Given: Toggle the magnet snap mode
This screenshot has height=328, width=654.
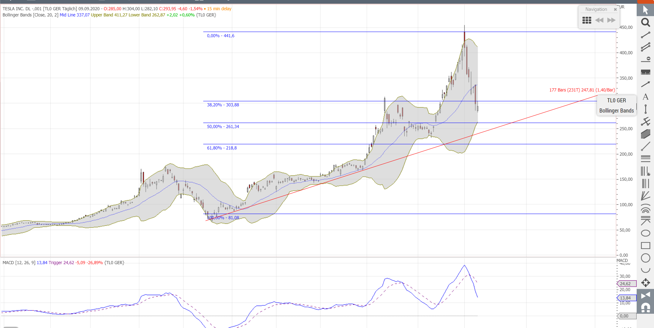Looking at the screenshot, I should click(x=645, y=308).
